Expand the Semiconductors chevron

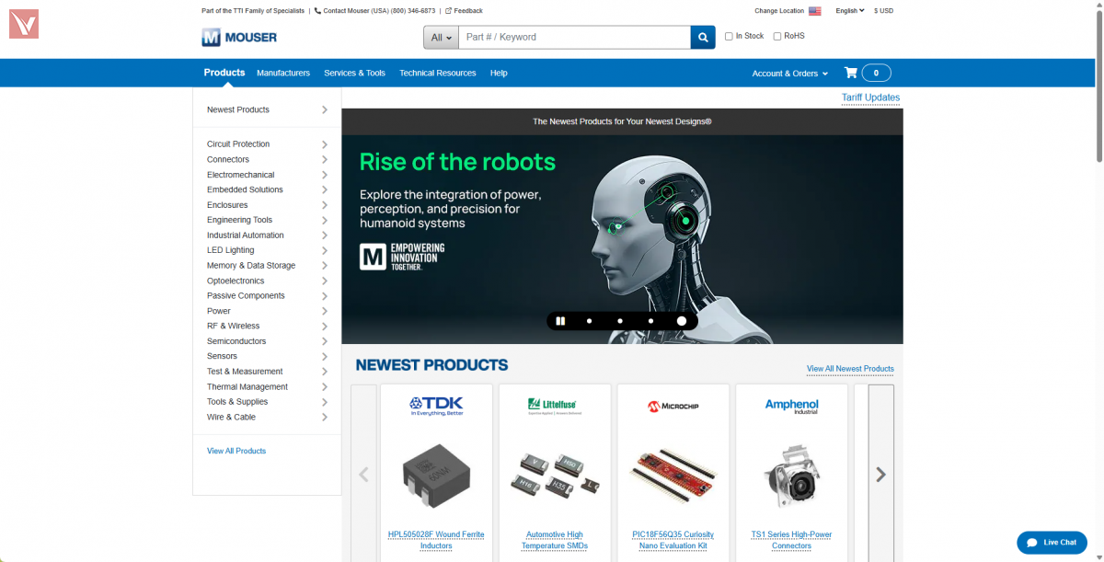(325, 341)
